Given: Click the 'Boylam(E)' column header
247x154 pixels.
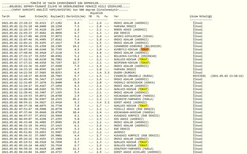Looking at the screenshot, I should point(58,16).
